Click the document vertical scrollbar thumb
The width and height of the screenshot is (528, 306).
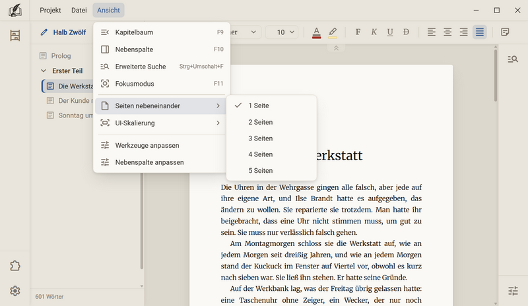(x=496, y=75)
